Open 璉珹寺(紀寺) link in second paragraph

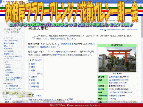tap(62, 51)
